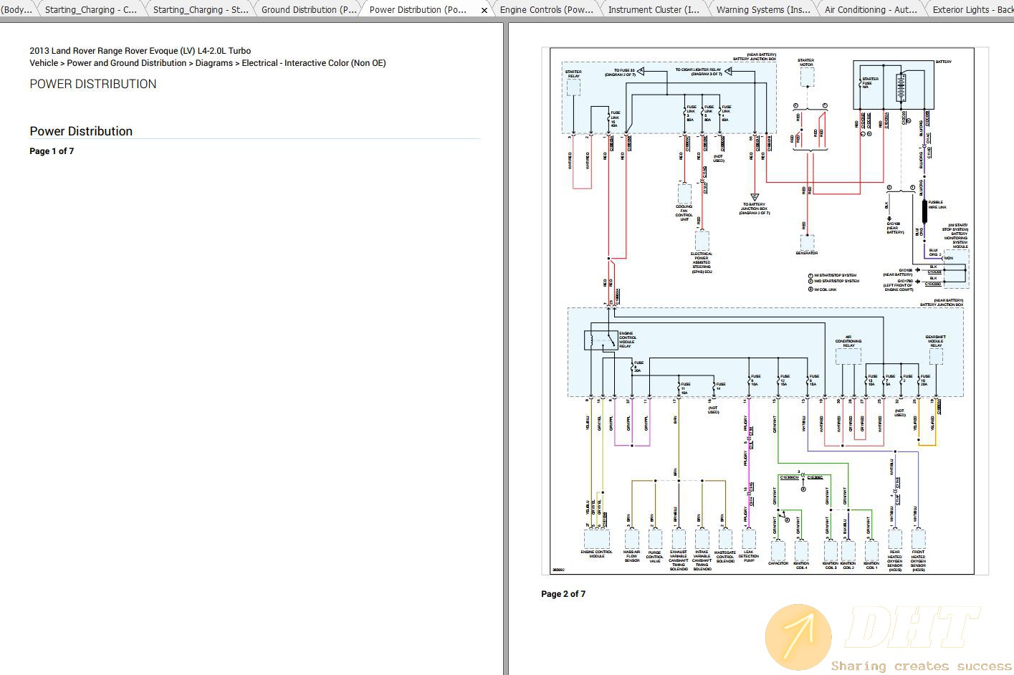1014x675 pixels.
Task: Open the Ground Distribution tab
Action: pyautogui.click(x=309, y=10)
